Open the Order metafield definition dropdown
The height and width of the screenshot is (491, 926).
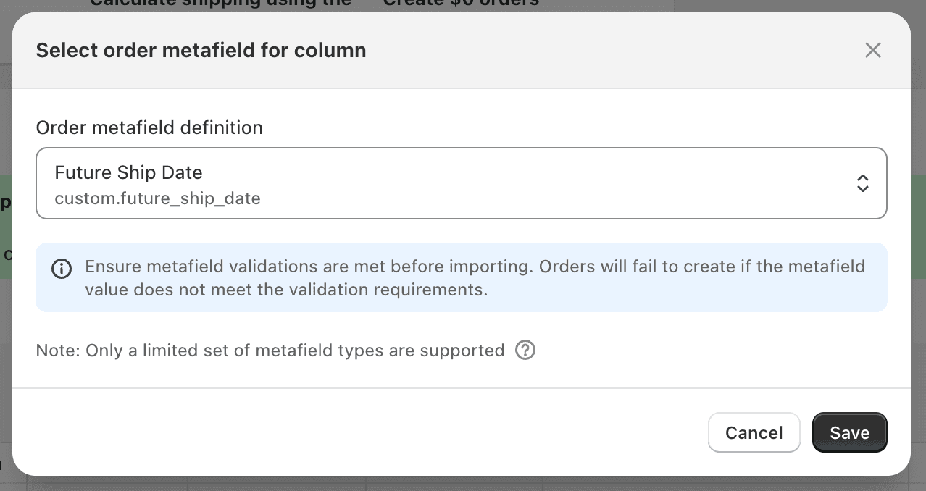pos(461,183)
